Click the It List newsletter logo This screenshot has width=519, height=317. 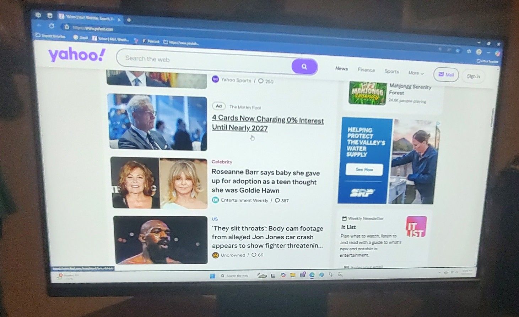click(x=416, y=227)
